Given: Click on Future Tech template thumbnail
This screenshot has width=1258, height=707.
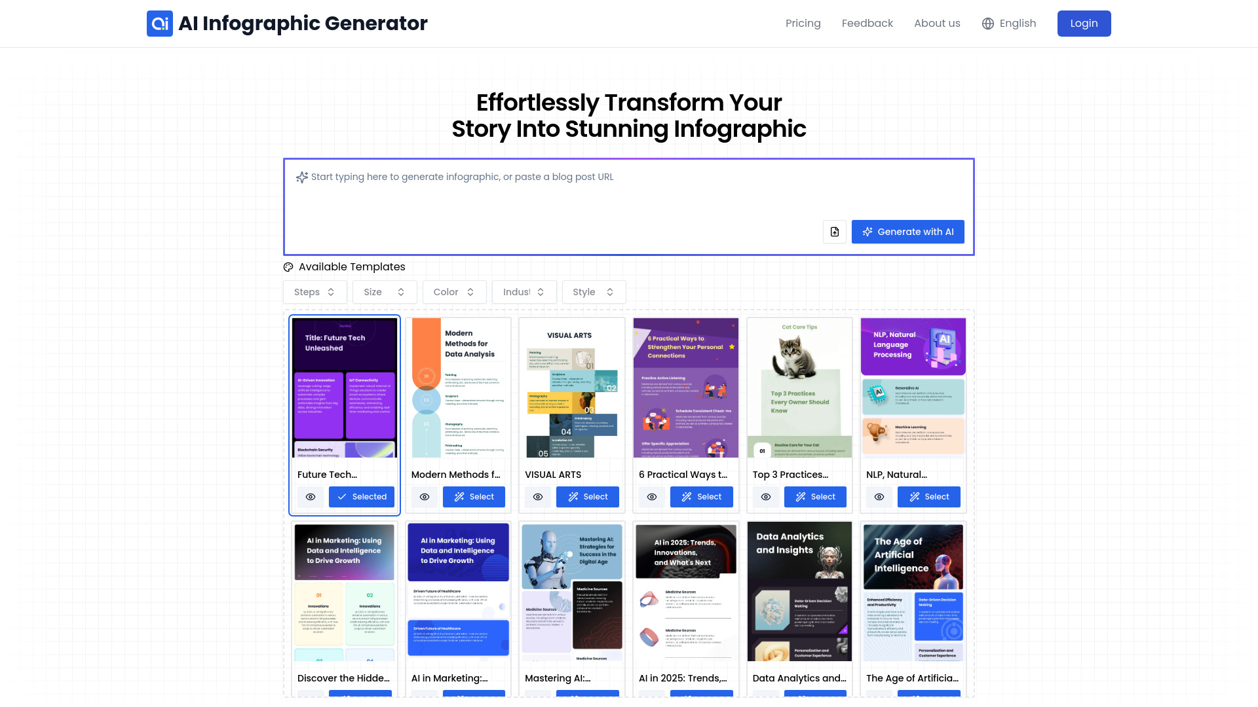Looking at the screenshot, I should tap(344, 388).
